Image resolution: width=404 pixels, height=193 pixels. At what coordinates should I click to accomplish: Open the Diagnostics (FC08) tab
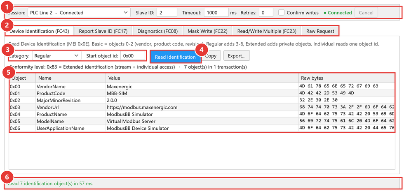point(157,31)
